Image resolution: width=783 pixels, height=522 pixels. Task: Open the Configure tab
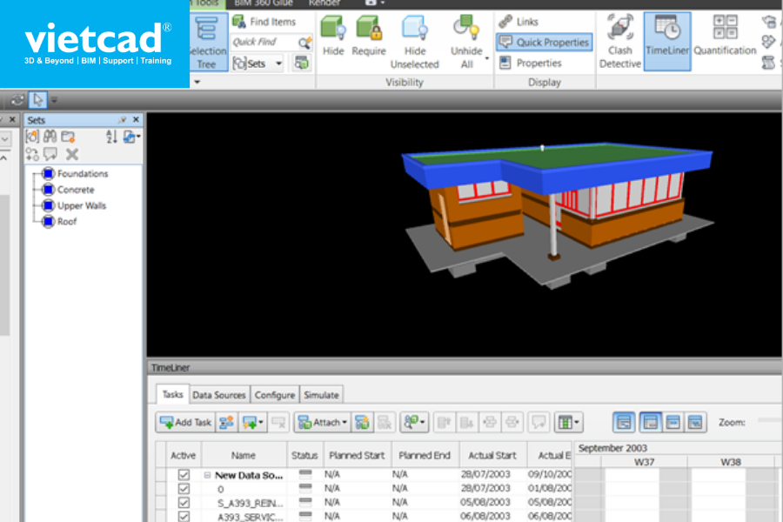point(275,395)
